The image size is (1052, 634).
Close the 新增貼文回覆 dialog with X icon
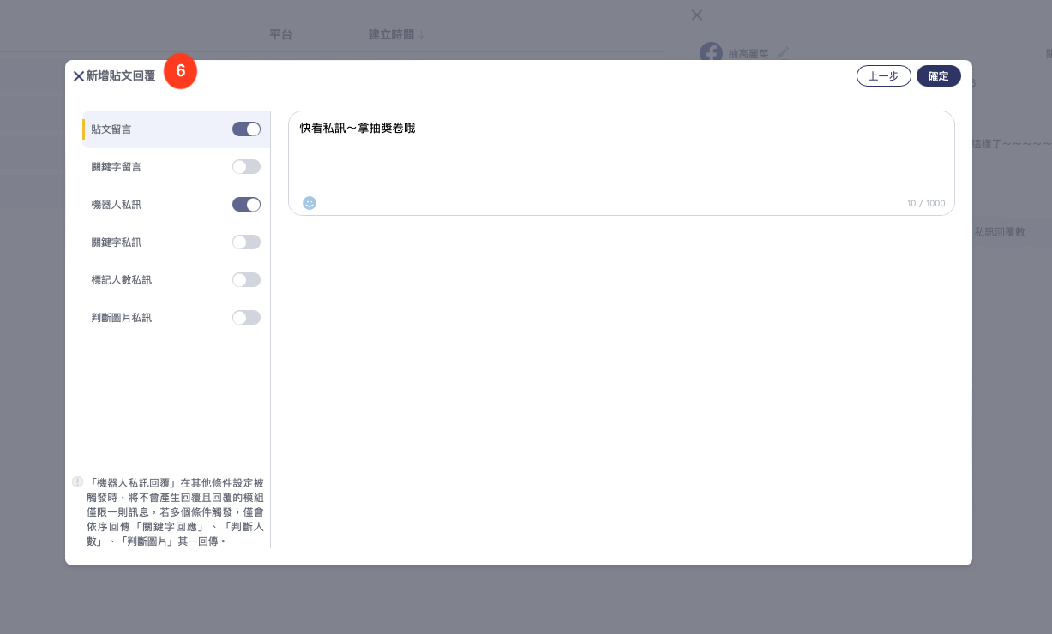coord(78,76)
